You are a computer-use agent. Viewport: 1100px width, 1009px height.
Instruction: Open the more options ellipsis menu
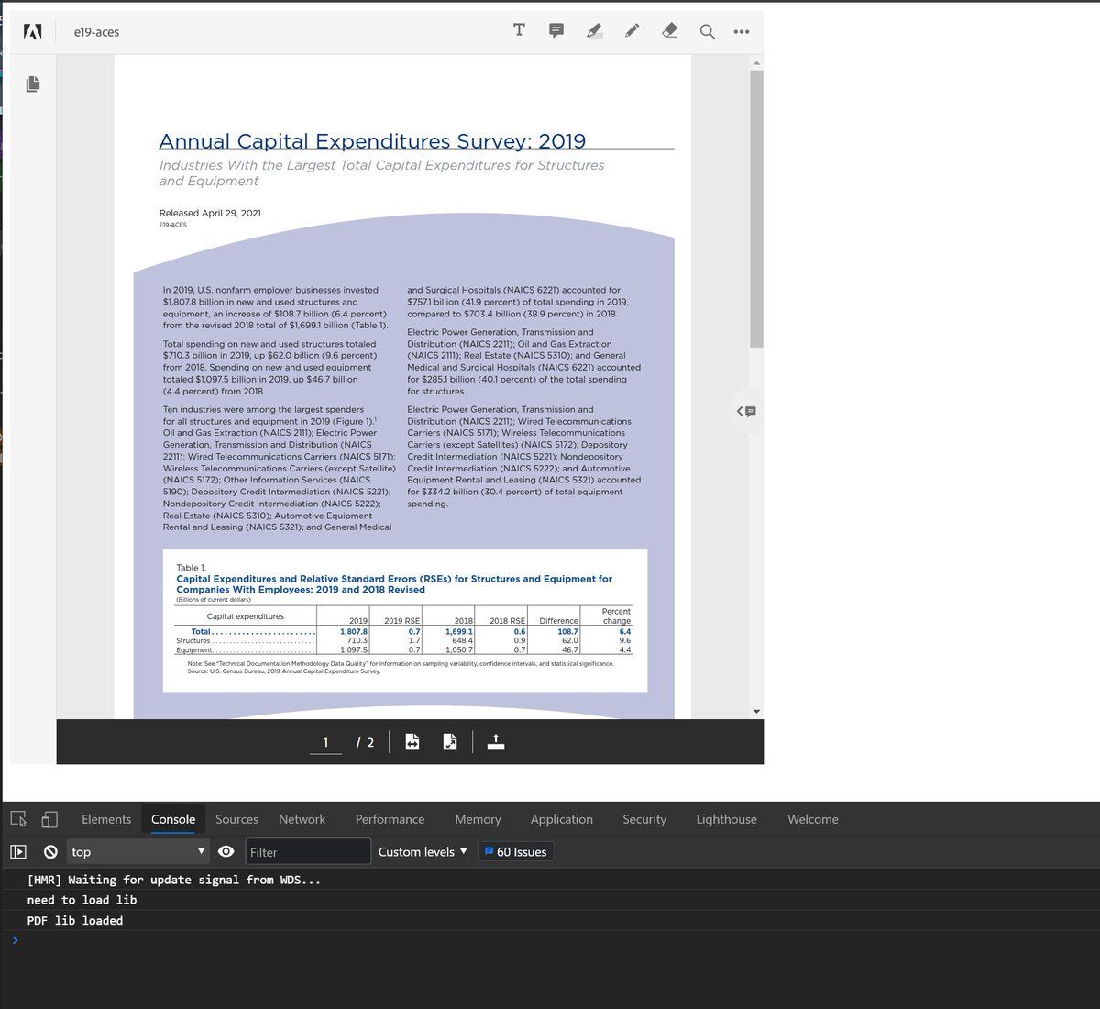click(x=742, y=31)
